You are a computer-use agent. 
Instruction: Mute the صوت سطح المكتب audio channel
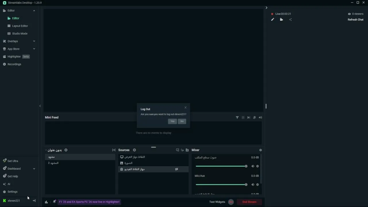tap(253, 166)
